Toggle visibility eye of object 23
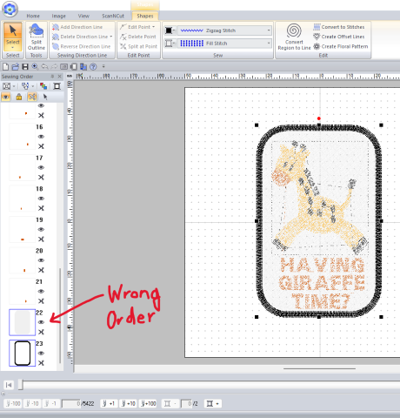 41,354
